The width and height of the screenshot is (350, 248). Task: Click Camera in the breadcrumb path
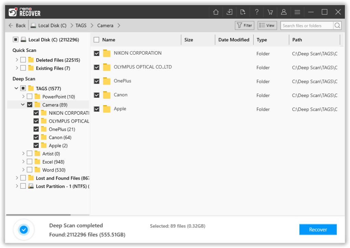[x=105, y=25]
